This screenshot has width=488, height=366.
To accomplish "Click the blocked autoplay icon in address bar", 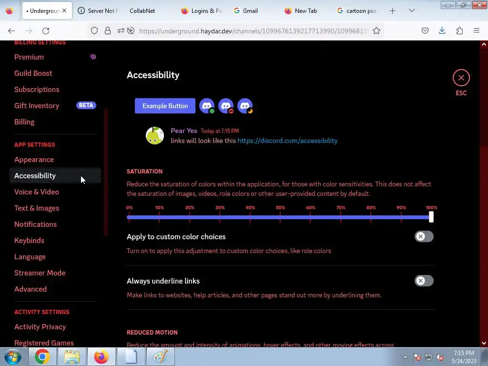I will click(x=131, y=30).
